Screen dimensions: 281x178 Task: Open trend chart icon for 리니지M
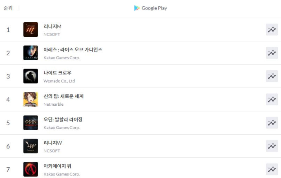point(271,30)
